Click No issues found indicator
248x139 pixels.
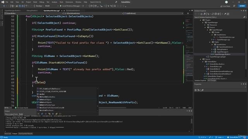click(x=21, y=108)
